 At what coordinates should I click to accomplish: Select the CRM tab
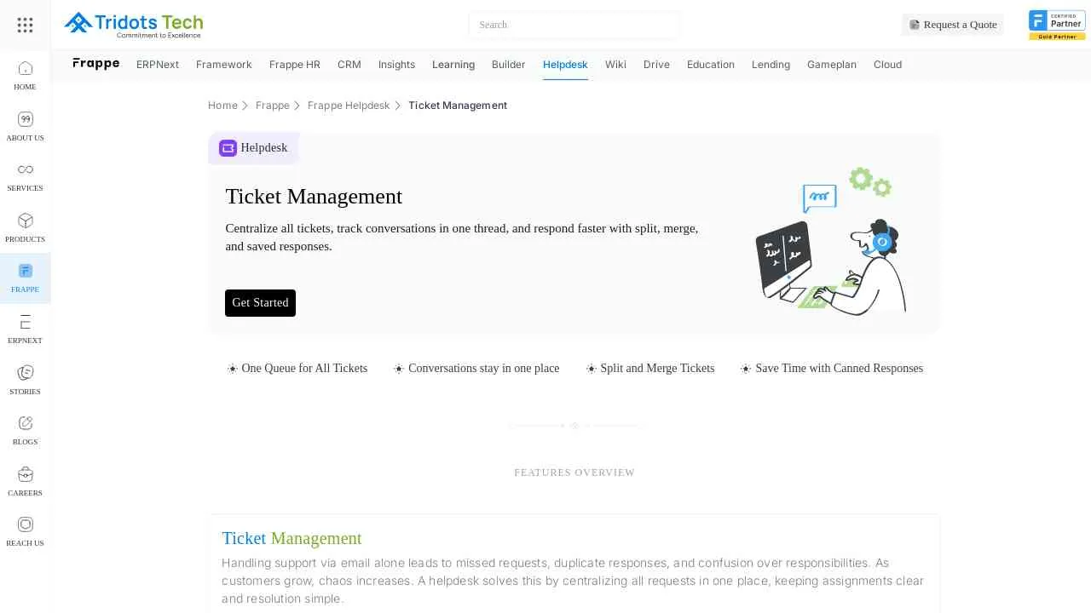pos(349,65)
